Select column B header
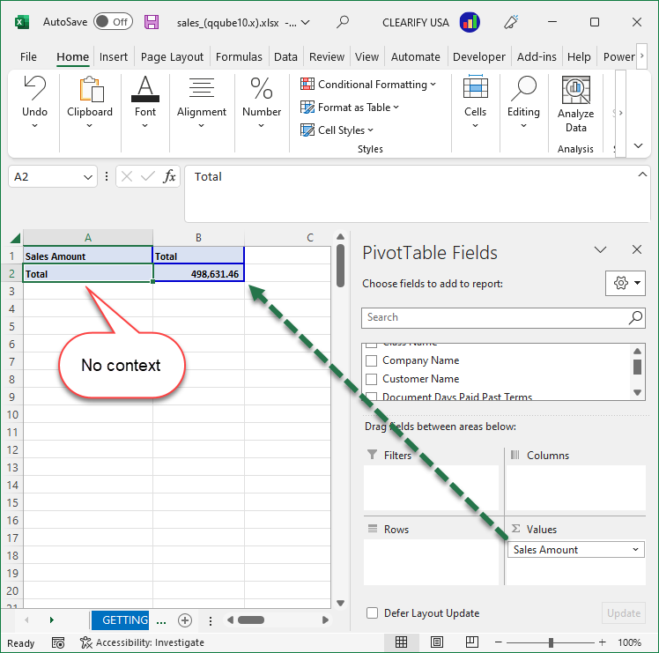The width and height of the screenshot is (659, 653). [x=198, y=238]
